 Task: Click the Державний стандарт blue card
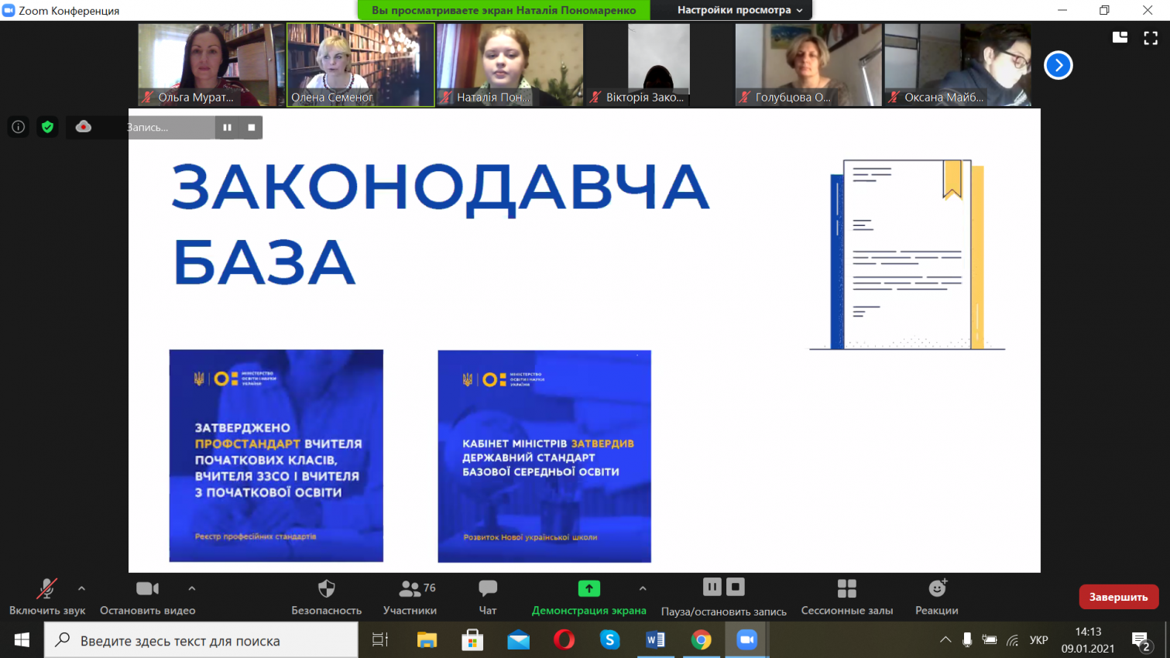pyautogui.click(x=544, y=456)
